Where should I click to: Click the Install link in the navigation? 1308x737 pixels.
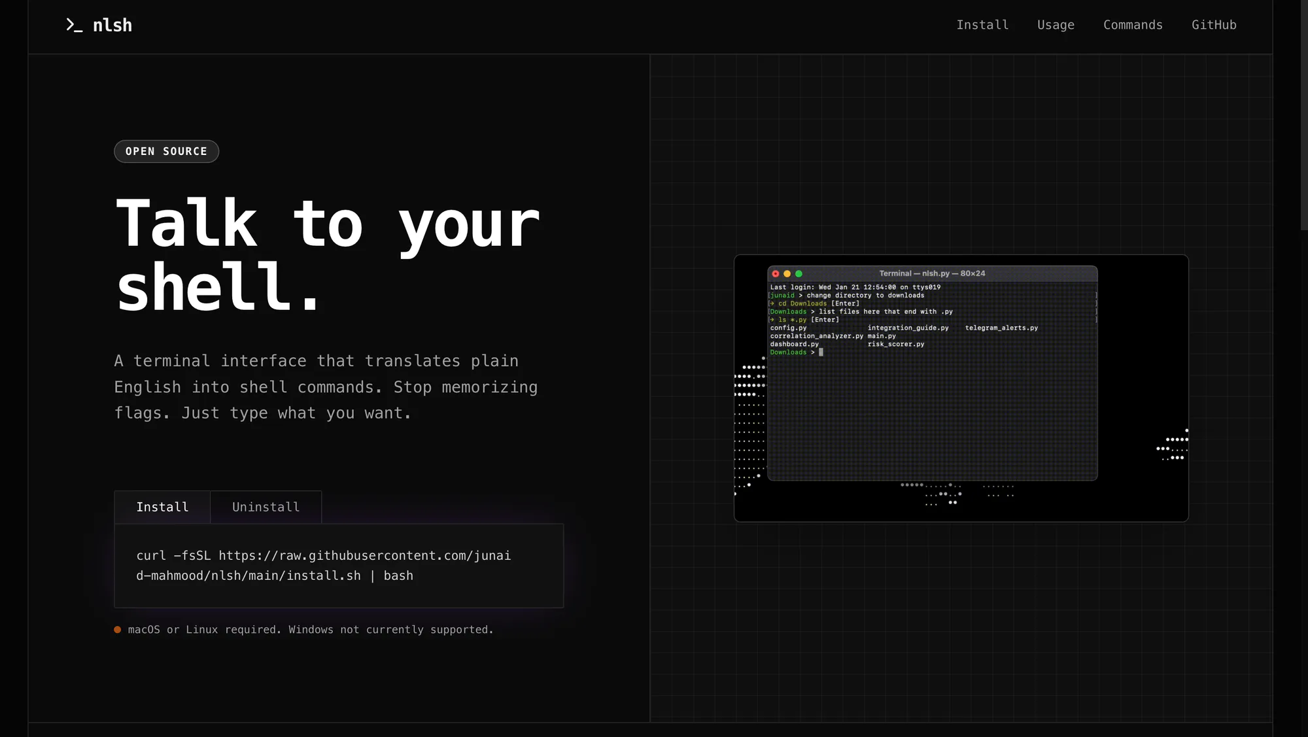click(x=982, y=25)
